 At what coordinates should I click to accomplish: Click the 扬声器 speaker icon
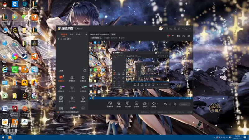(x=153, y=104)
